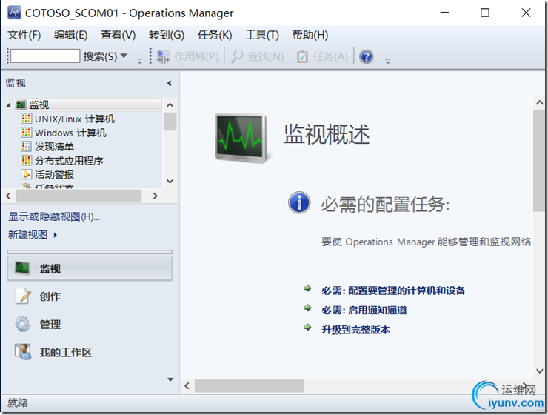Select 发现清单 in tree
This screenshot has height=415, width=548.
pyautogui.click(x=55, y=147)
